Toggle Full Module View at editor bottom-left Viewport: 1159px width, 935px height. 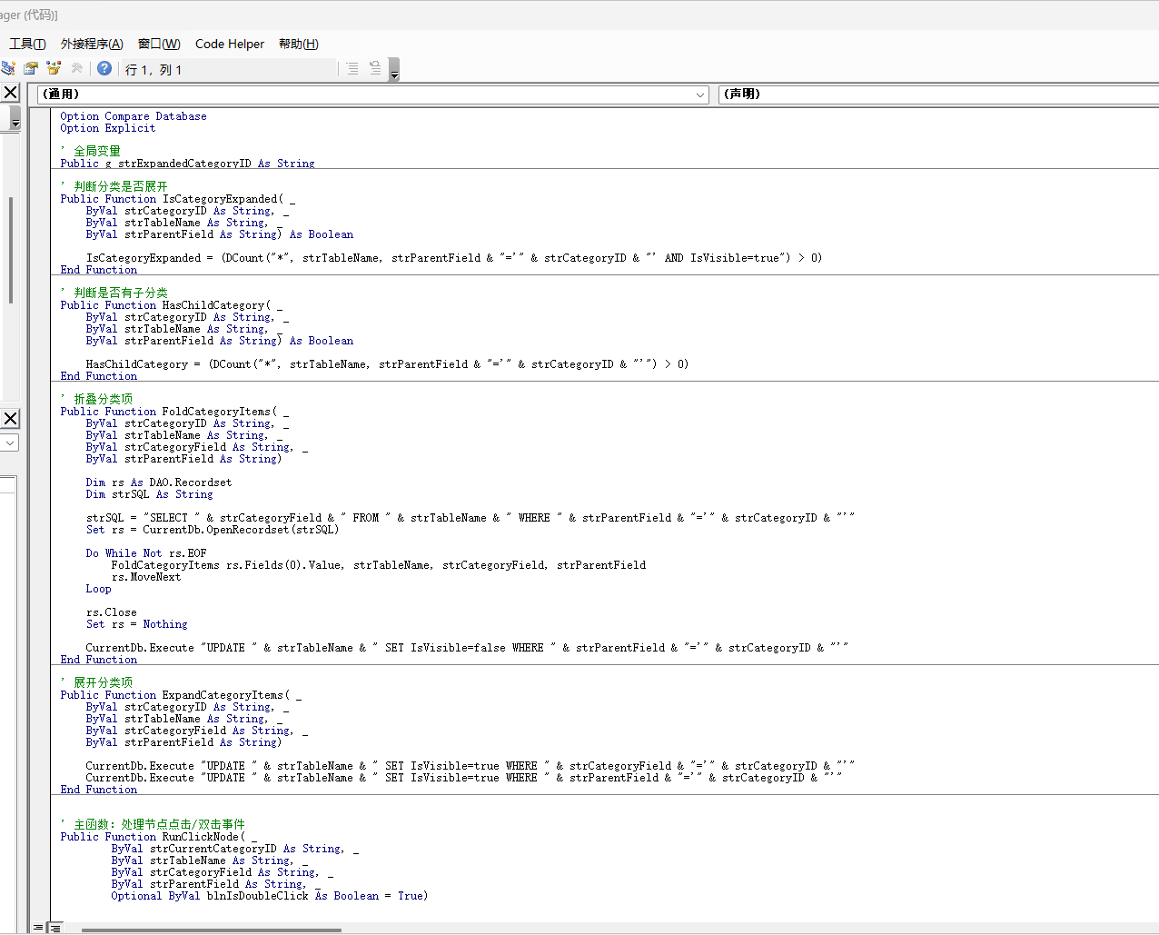click(x=55, y=928)
